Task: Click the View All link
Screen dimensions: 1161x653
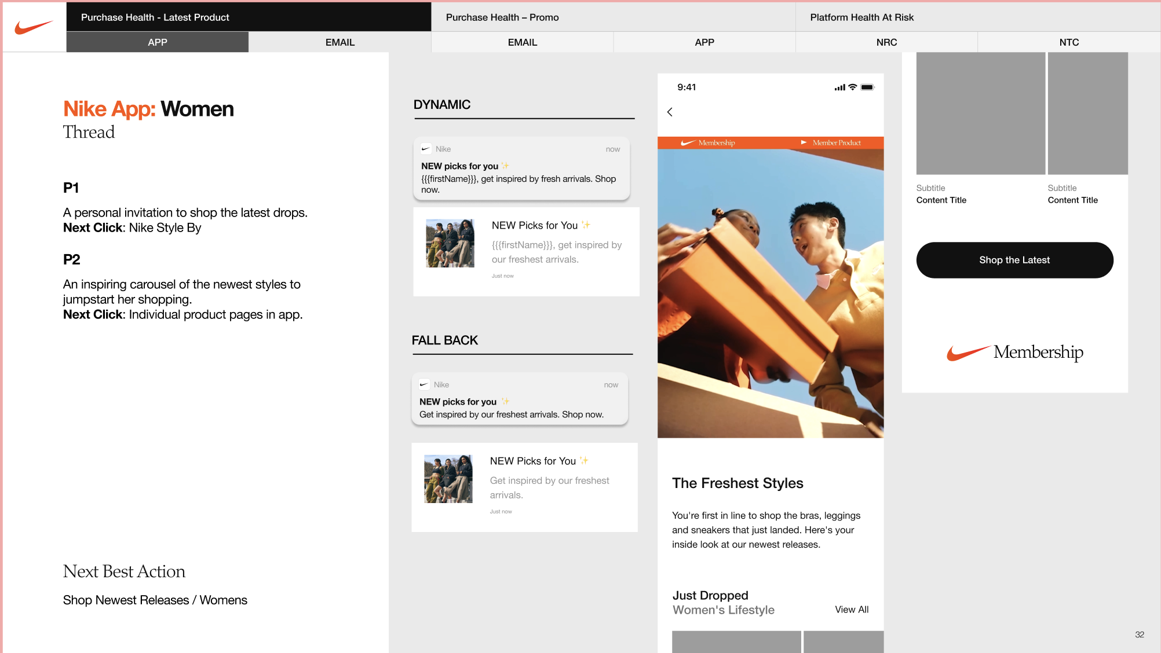Action: [851, 610]
